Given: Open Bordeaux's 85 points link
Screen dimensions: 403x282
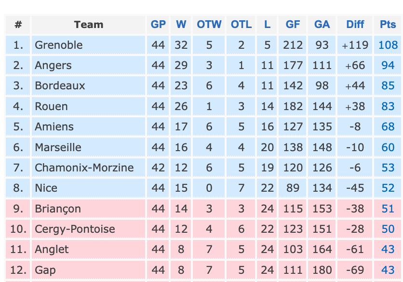Looking at the screenshot, I should [388, 86].
